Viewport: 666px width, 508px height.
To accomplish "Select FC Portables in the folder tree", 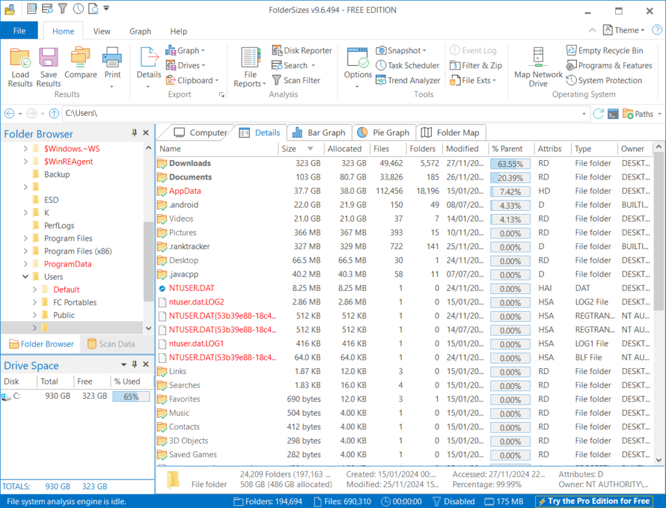I will 75,302.
